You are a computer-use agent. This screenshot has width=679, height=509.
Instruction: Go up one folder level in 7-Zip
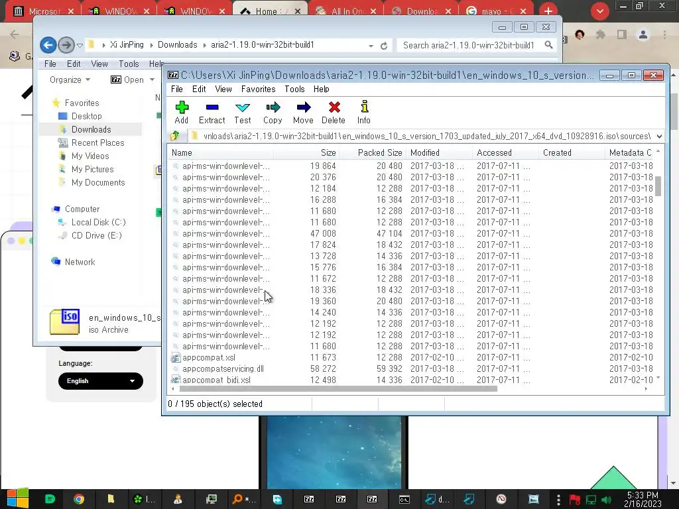coord(175,136)
